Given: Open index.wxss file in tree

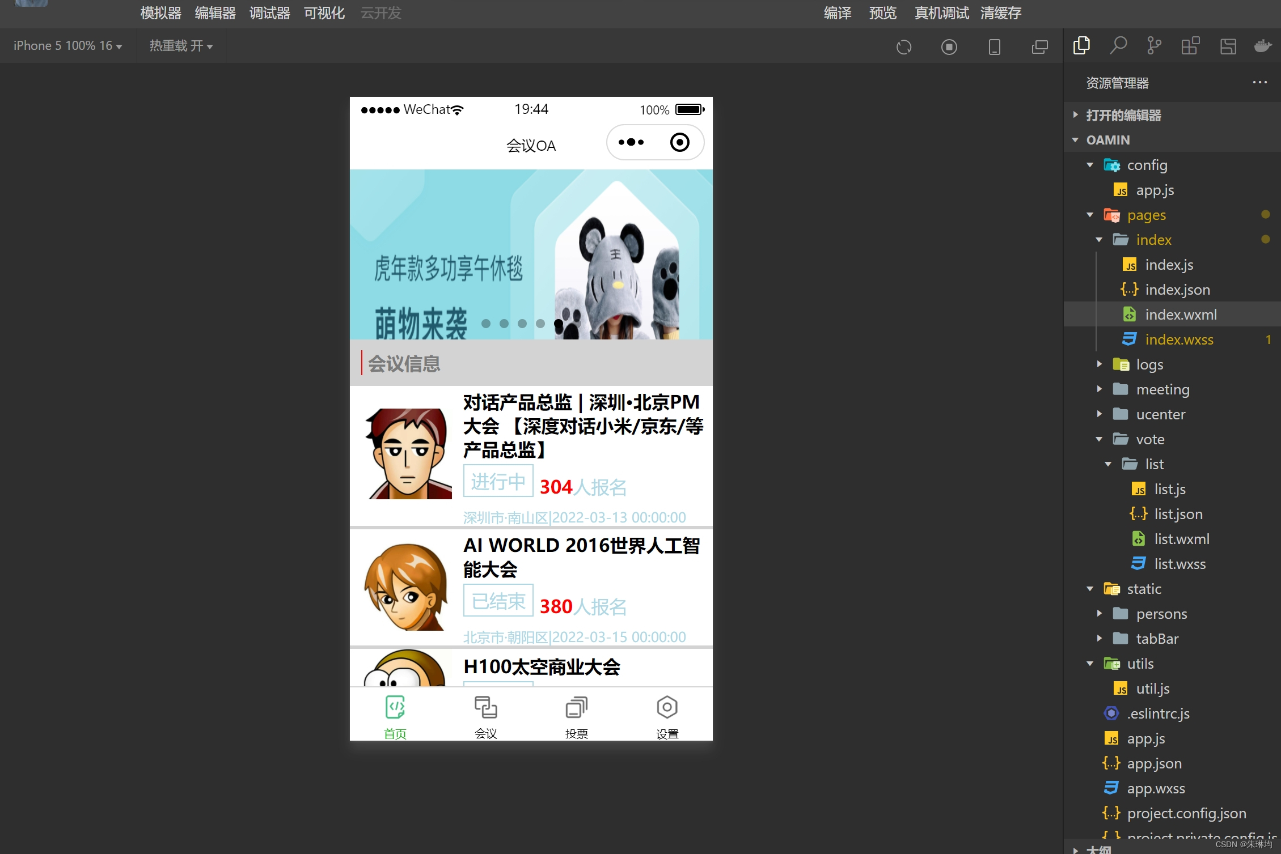Looking at the screenshot, I should 1179,339.
